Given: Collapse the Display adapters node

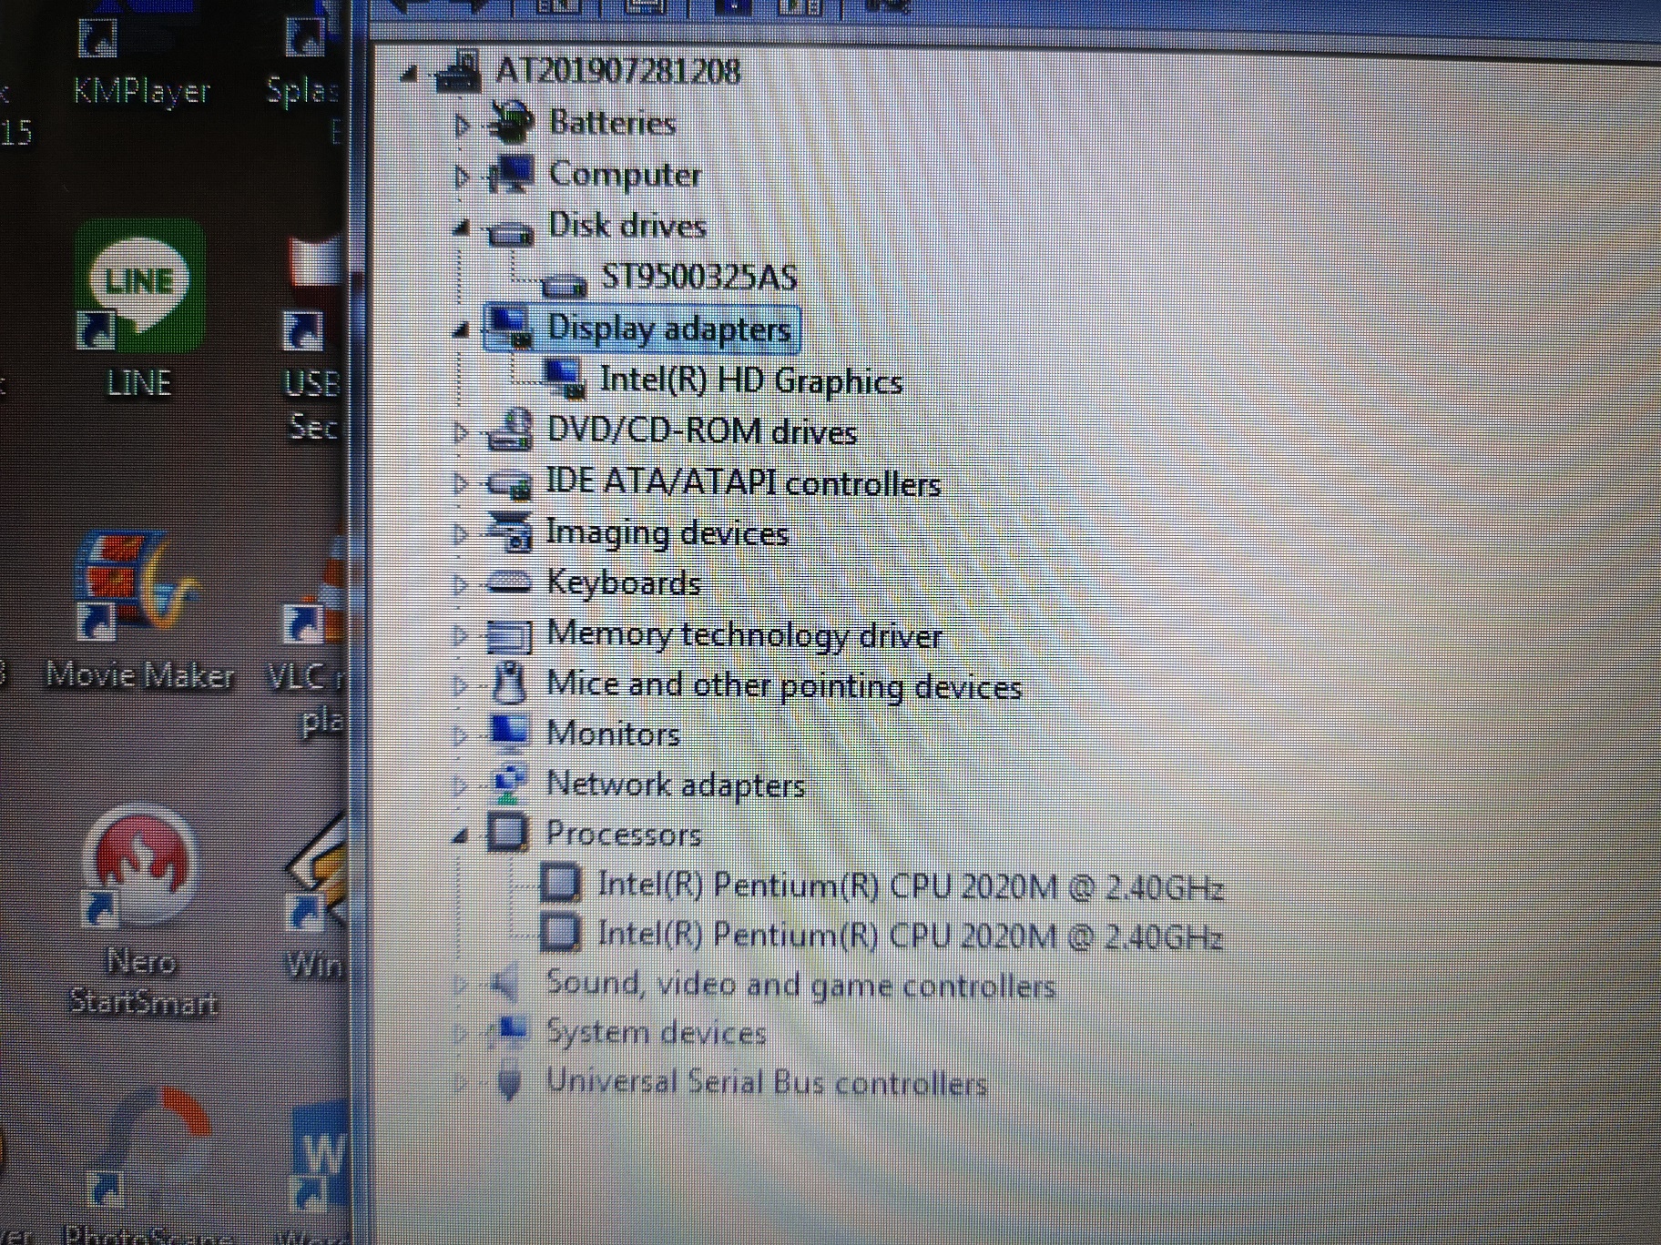Looking at the screenshot, I should pos(461,329).
